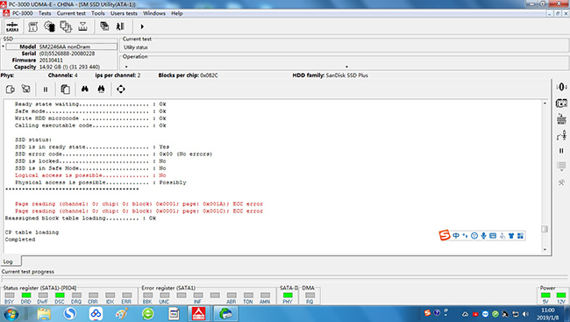Click the SATA1 port selection icon

[12, 27]
